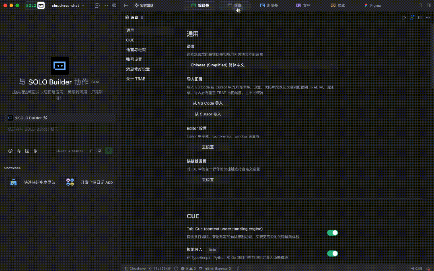
Task: Switch to the Figma tab
Action: pyautogui.click(x=372, y=6)
